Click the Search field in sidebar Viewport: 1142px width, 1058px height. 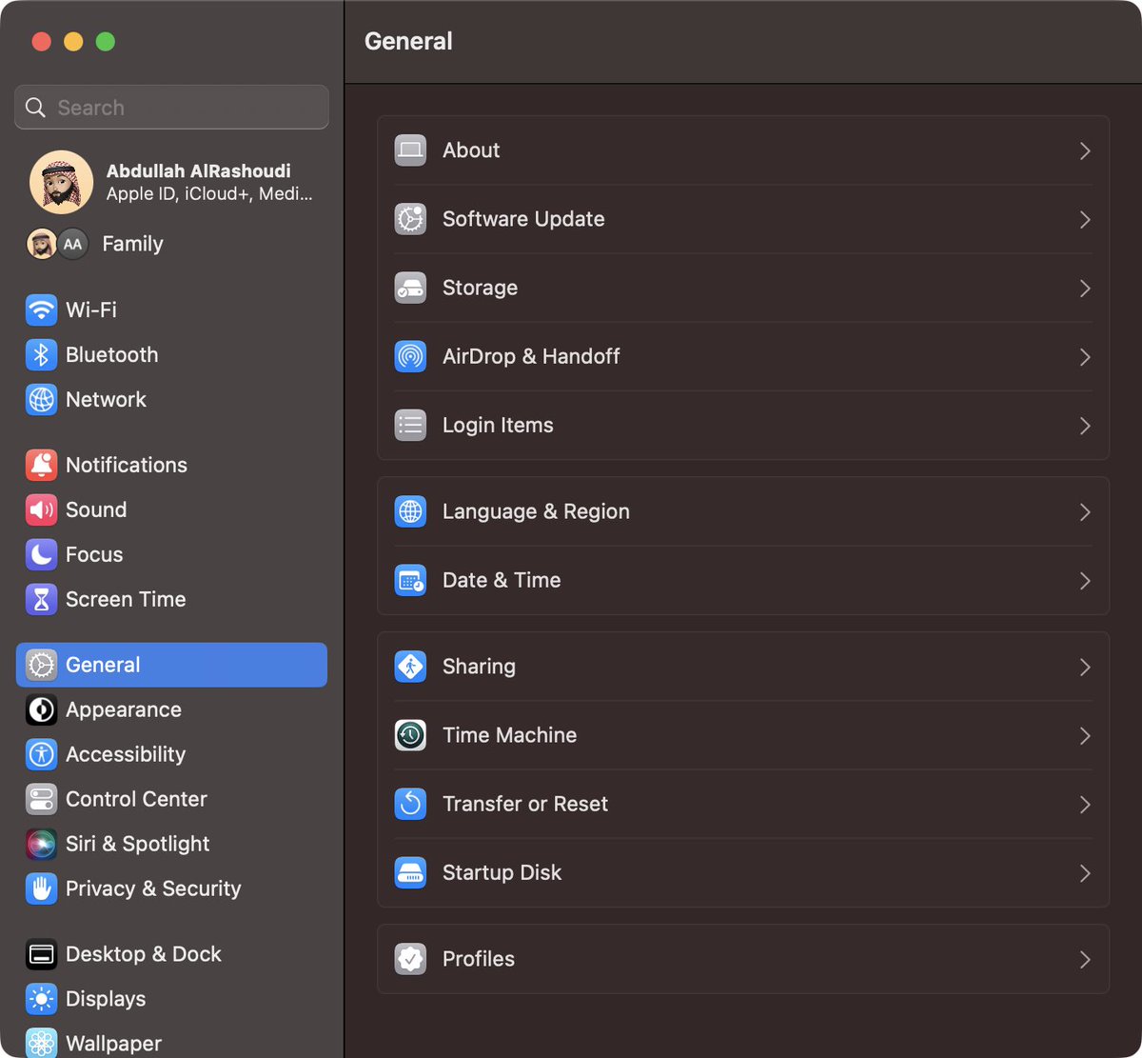point(171,108)
